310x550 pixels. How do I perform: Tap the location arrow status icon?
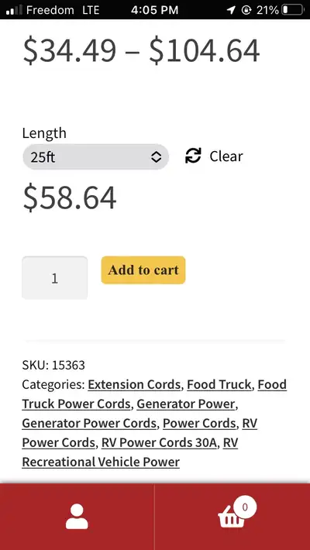231,10
